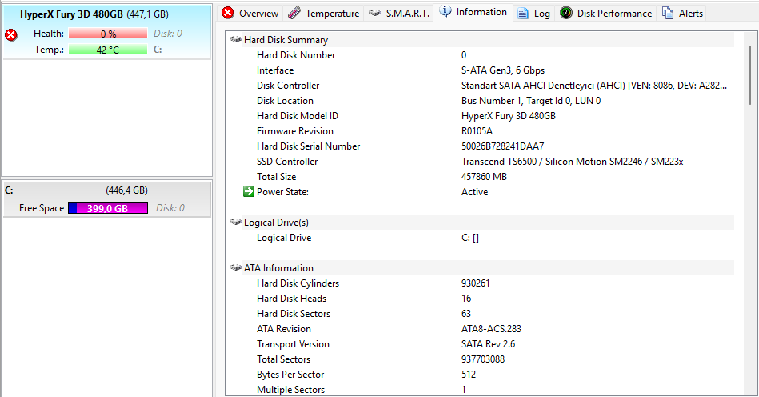Viewport: 759px width, 397px height.
Task: Click the disk icon beside S.M.A.R.T.
Action: [x=374, y=13]
